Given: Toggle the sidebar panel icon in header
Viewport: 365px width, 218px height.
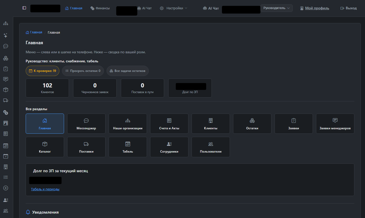Looking at the screenshot, I should tap(24, 8).
